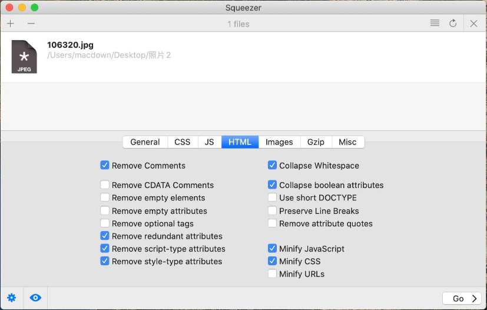Open the Gzip tab

coord(316,142)
